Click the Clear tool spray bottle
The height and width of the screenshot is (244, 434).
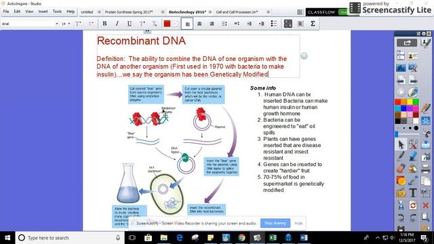(x=401, y=205)
